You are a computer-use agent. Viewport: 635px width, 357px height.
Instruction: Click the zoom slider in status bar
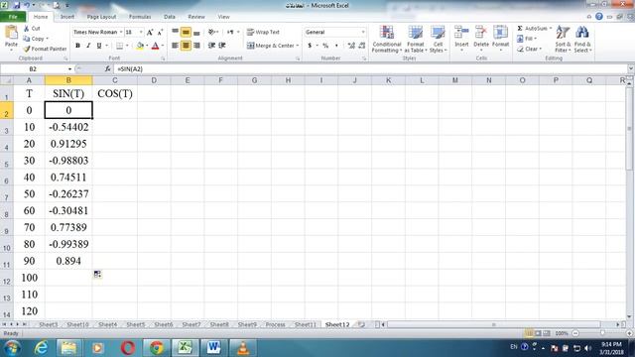[x=602, y=333]
